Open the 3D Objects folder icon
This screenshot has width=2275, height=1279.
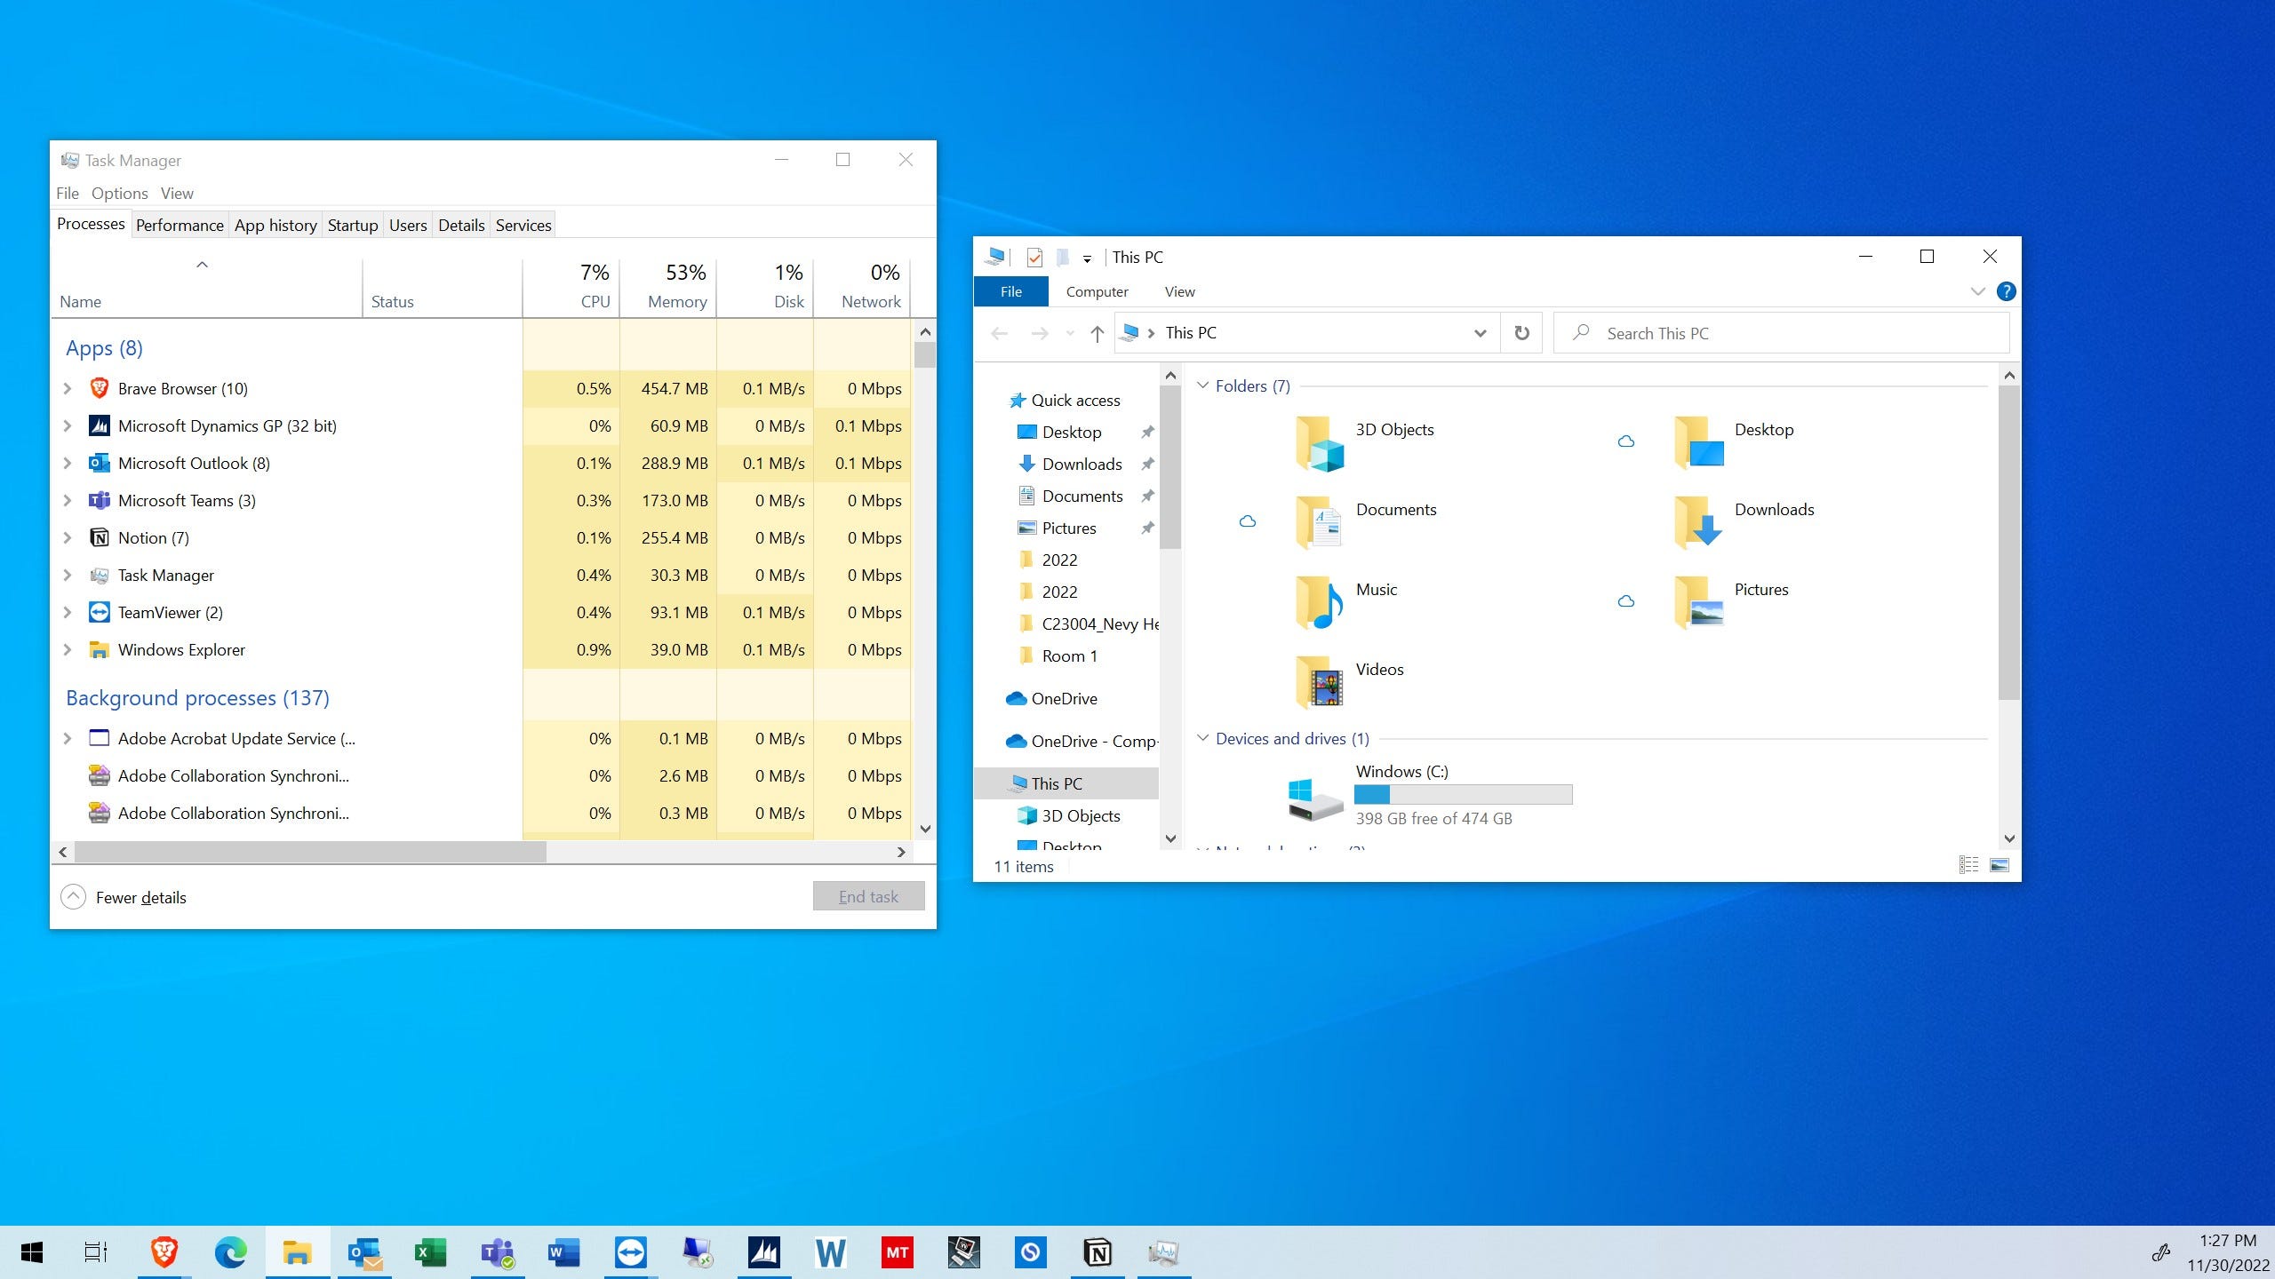pos(1320,443)
